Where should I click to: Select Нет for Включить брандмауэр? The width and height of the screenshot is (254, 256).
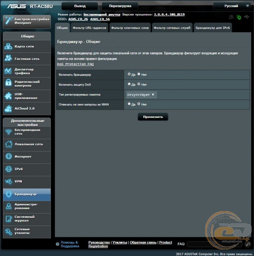[x=139, y=74]
